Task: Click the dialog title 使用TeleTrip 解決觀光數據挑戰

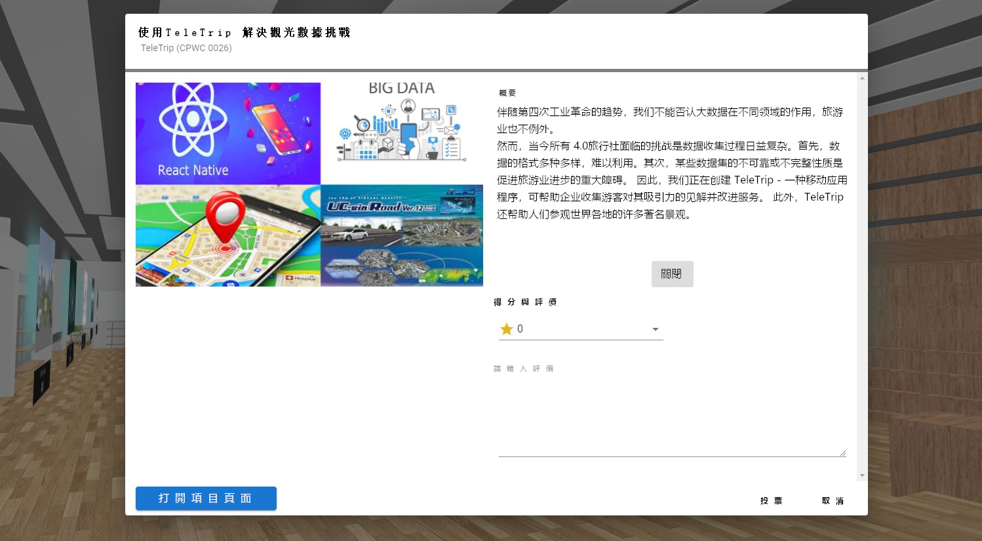Action: (244, 32)
